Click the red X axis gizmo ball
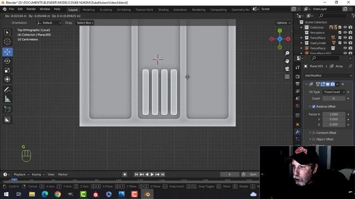The height and width of the screenshot is (199, 355). [288, 39]
